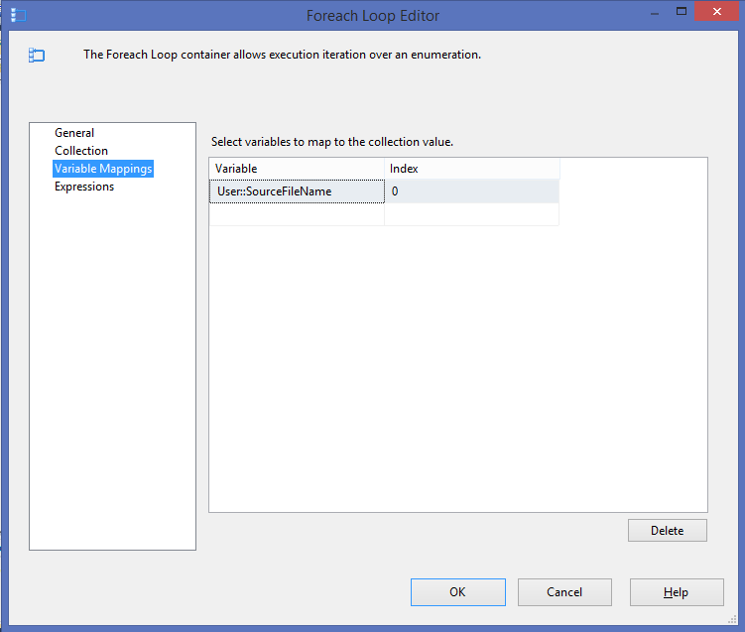The width and height of the screenshot is (745, 632).
Task: Click the Variable column header
Action: coord(296,169)
